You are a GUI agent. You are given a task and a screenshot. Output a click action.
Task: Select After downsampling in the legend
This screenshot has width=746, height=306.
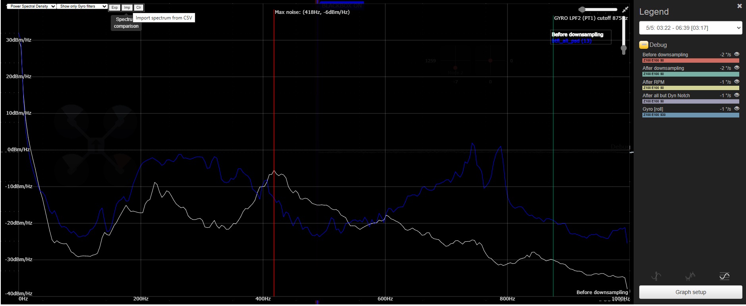(663, 68)
